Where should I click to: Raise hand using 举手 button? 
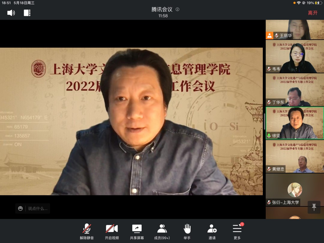tap(187, 231)
